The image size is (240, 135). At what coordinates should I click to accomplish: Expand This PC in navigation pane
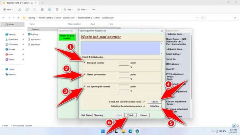(3, 69)
